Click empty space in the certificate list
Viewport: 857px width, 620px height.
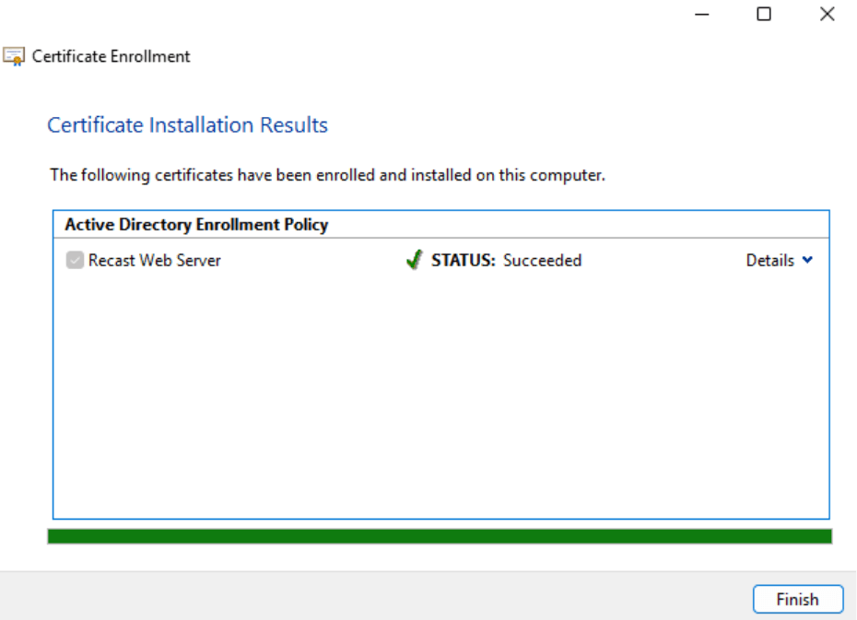(x=440, y=396)
